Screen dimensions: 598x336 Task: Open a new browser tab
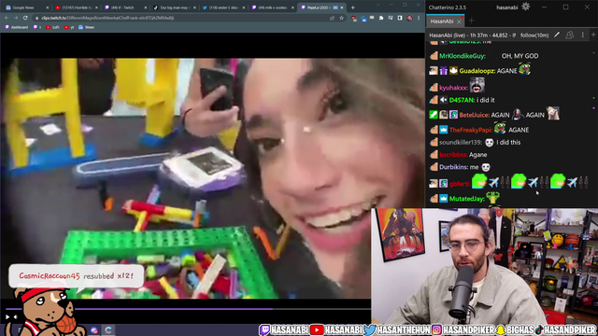tap(353, 7)
